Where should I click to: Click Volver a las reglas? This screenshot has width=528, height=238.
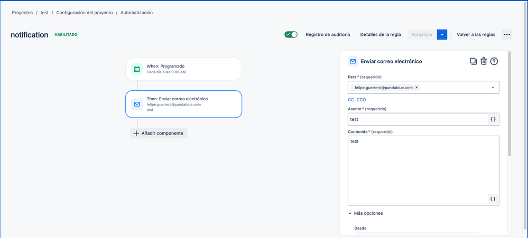[x=476, y=35]
